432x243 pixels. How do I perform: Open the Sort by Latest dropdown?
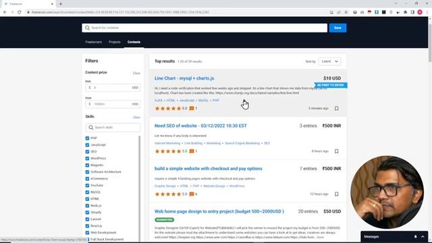click(329, 61)
